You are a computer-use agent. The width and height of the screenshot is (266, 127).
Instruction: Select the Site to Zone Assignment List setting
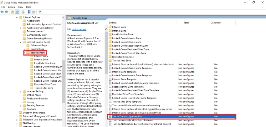click(172, 116)
